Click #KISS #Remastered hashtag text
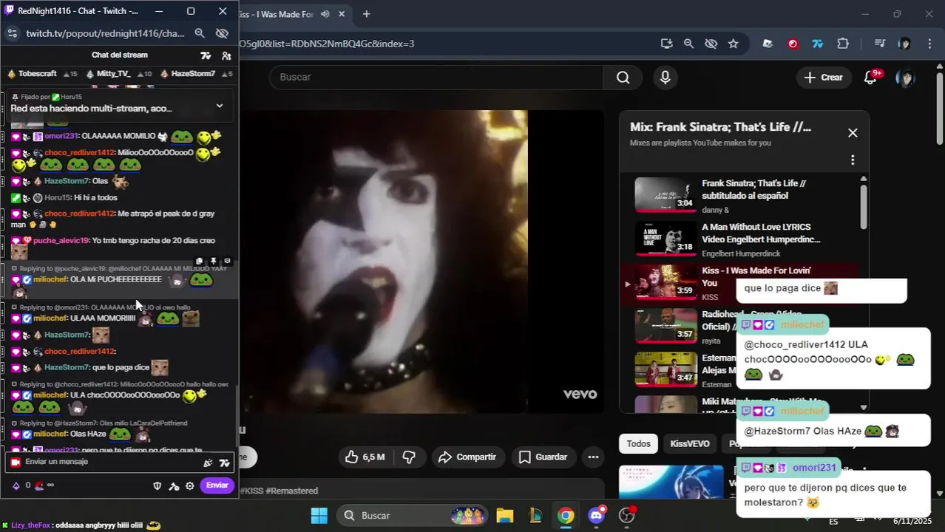The image size is (945, 532). click(x=280, y=491)
